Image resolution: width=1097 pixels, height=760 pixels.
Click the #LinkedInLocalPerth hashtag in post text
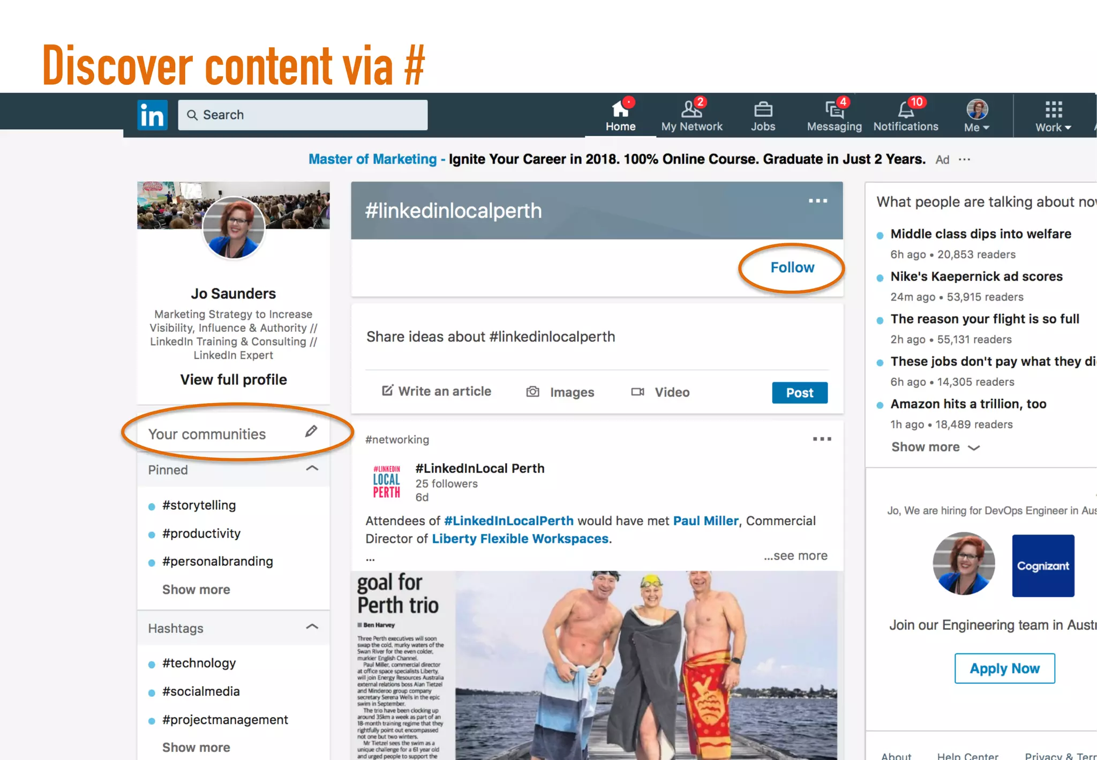[x=509, y=521]
